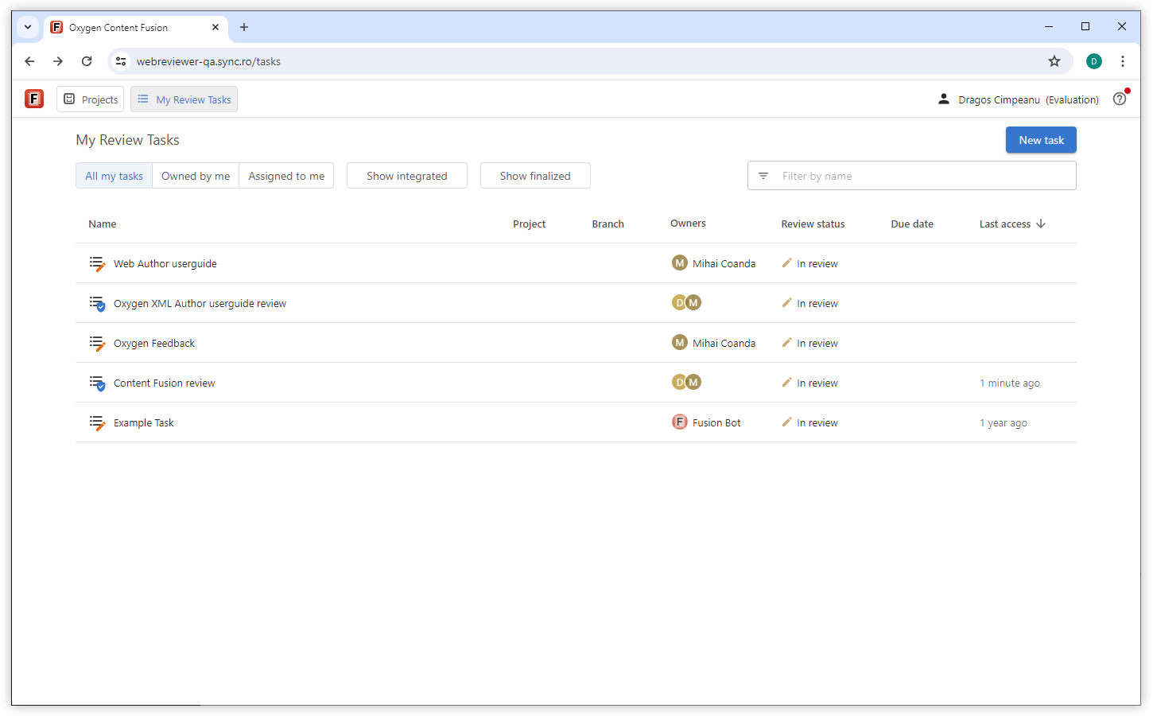
Task: Create a New task
Action: 1041,140
